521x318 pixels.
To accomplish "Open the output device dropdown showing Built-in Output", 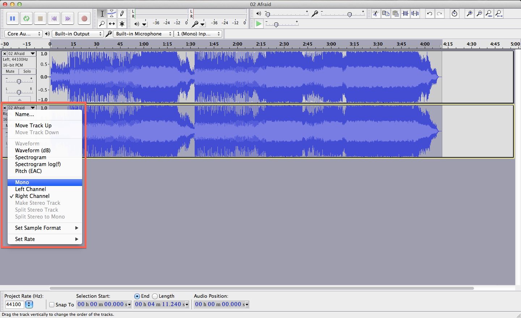I will (77, 33).
